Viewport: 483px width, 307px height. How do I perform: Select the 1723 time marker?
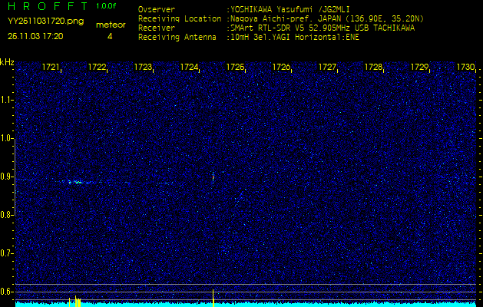point(144,68)
